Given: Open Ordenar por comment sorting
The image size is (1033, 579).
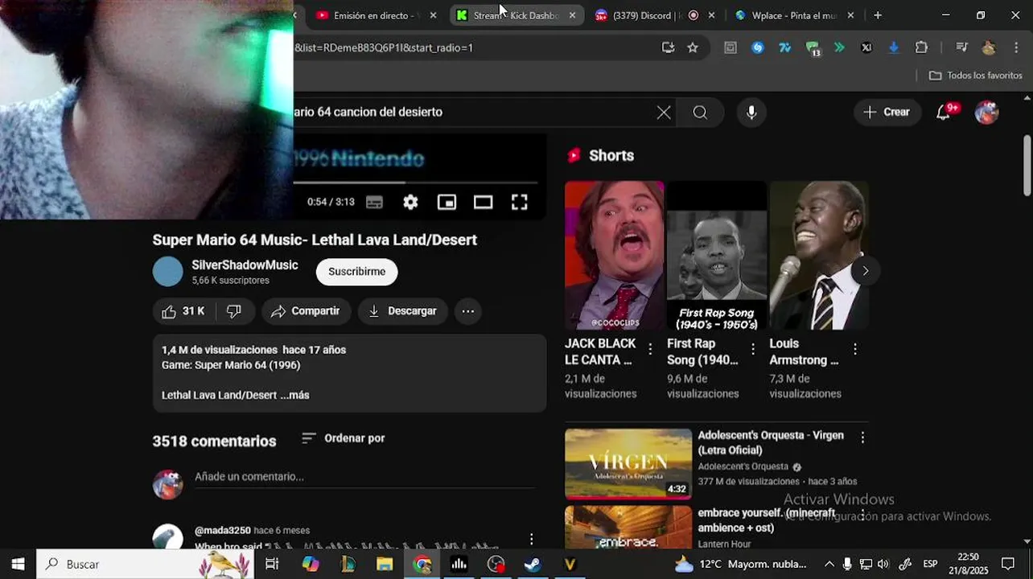Looking at the screenshot, I should click(x=344, y=438).
